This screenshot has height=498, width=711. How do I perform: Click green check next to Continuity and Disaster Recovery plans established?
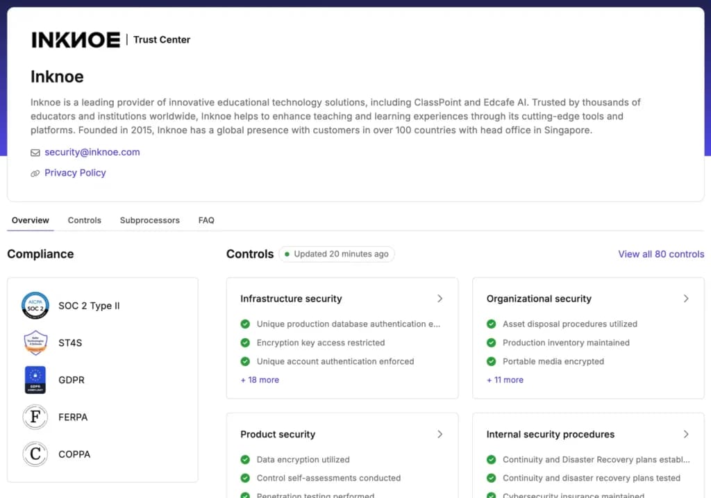[491, 459]
